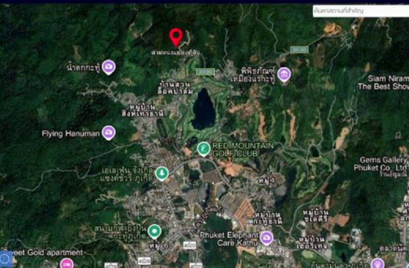Open the Phuket Elephant Care Kathu icon

[x=266, y=238]
